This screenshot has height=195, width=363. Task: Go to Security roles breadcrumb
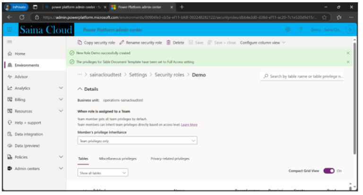click(170, 75)
